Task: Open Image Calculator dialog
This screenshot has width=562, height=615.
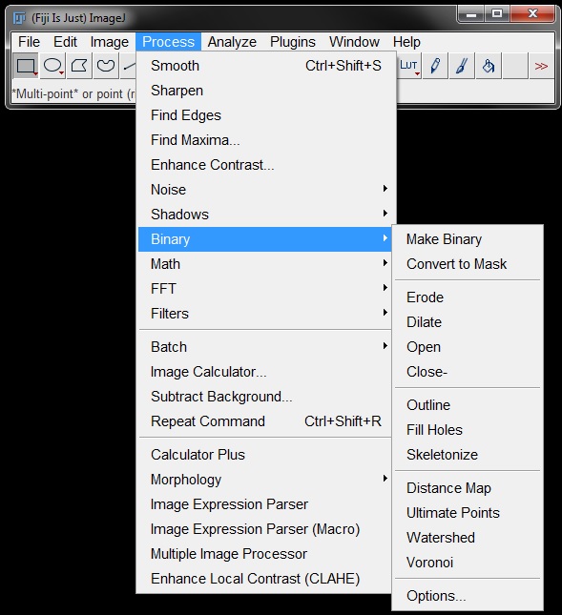Action: coord(265,372)
